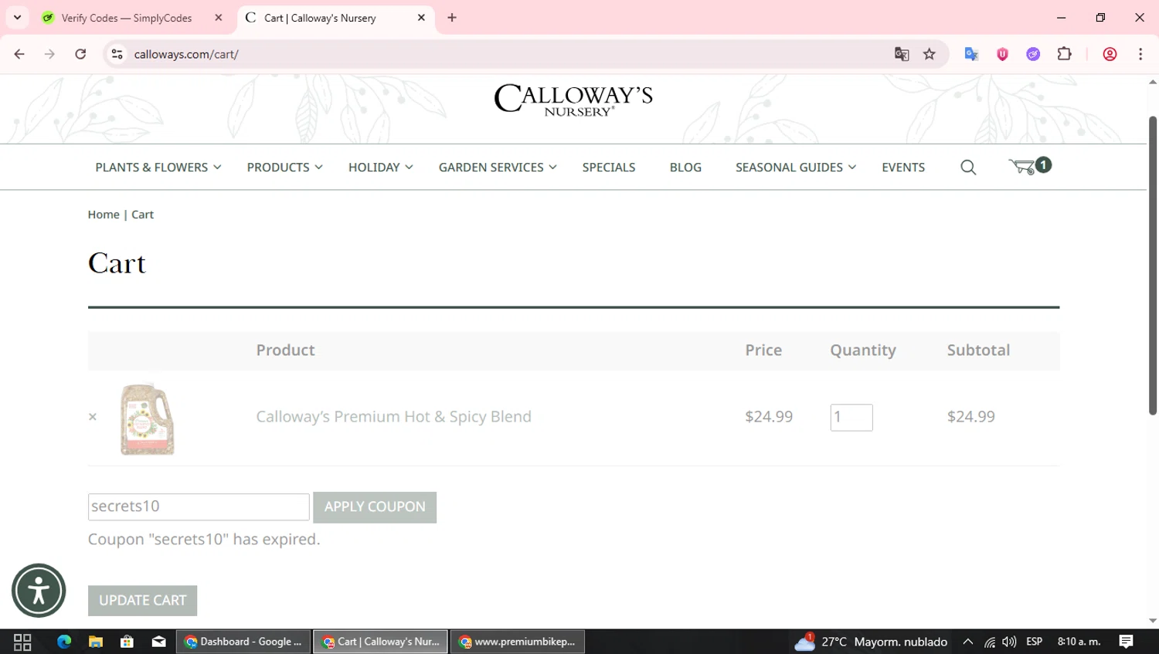Viewport: 1159px width, 654px height.
Task: Open the weather widget showing 27°C
Action: click(871, 642)
